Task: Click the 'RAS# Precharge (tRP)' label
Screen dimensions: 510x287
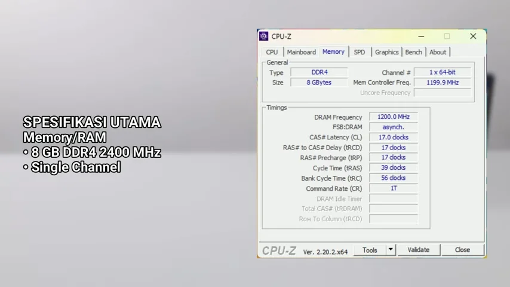Action: 331,158
